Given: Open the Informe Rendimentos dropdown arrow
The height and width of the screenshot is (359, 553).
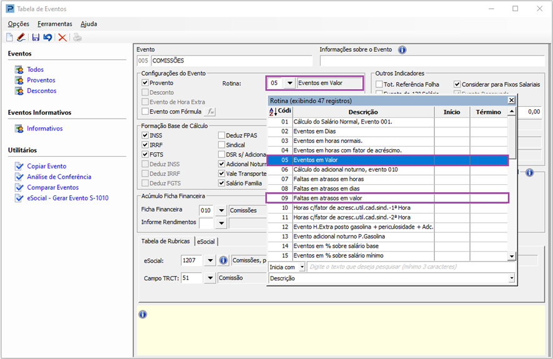Looking at the screenshot, I should point(221,223).
